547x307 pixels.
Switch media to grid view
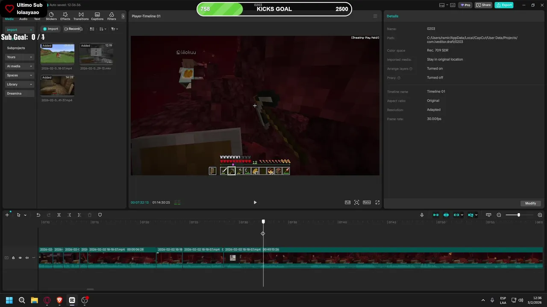click(92, 29)
